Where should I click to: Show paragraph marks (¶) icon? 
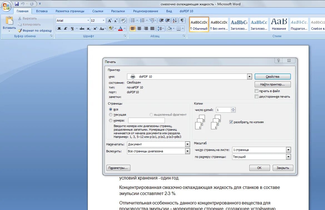coord(182,21)
